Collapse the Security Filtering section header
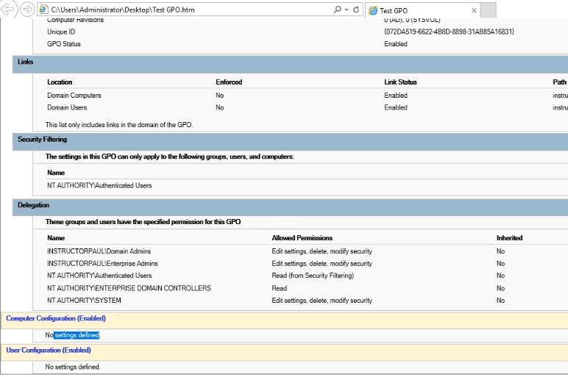The height and width of the screenshot is (377, 568). click(42, 139)
